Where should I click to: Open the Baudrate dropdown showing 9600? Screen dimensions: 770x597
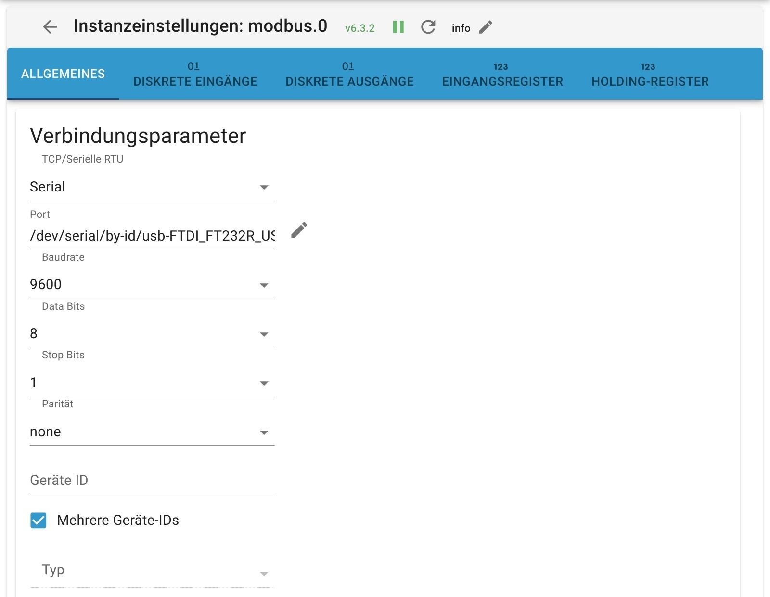pos(152,284)
